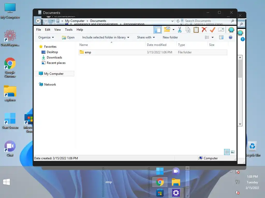Image resolution: width=265 pixels, height=198 pixels.
Task: Click the Control Panel search magnifier icon
Action: click(241, 24)
